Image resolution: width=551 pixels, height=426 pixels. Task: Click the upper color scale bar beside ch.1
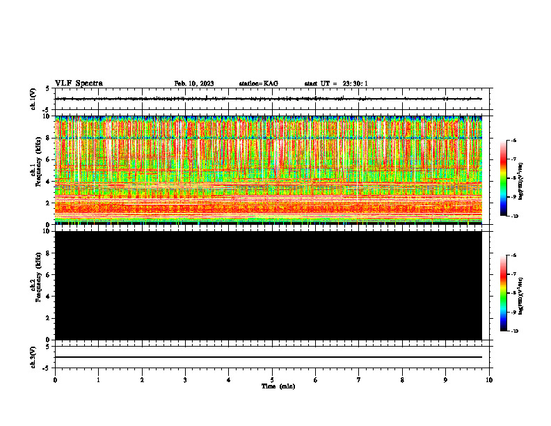click(x=503, y=178)
